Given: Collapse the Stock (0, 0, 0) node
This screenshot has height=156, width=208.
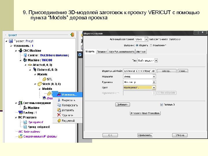Looking at the screenshot, I should point(35,84).
